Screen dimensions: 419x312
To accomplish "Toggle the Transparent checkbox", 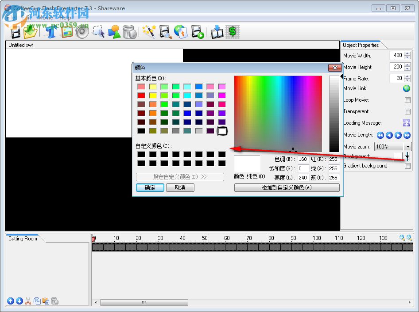I will coord(407,112).
